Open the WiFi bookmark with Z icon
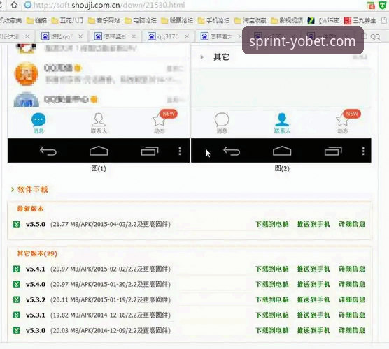 click(x=323, y=20)
